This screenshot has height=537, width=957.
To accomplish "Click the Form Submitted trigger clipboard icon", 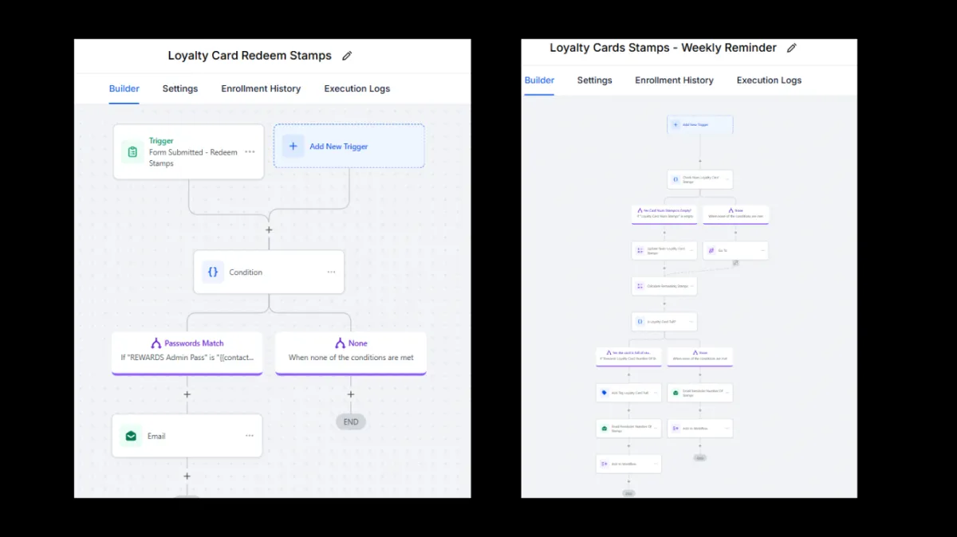I will (132, 152).
